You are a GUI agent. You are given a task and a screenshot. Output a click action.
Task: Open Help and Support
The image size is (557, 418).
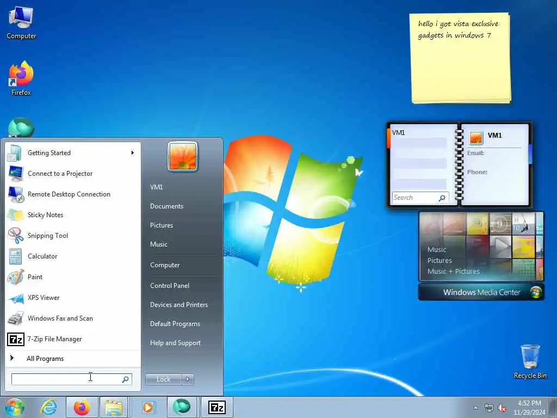tap(175, 343)
